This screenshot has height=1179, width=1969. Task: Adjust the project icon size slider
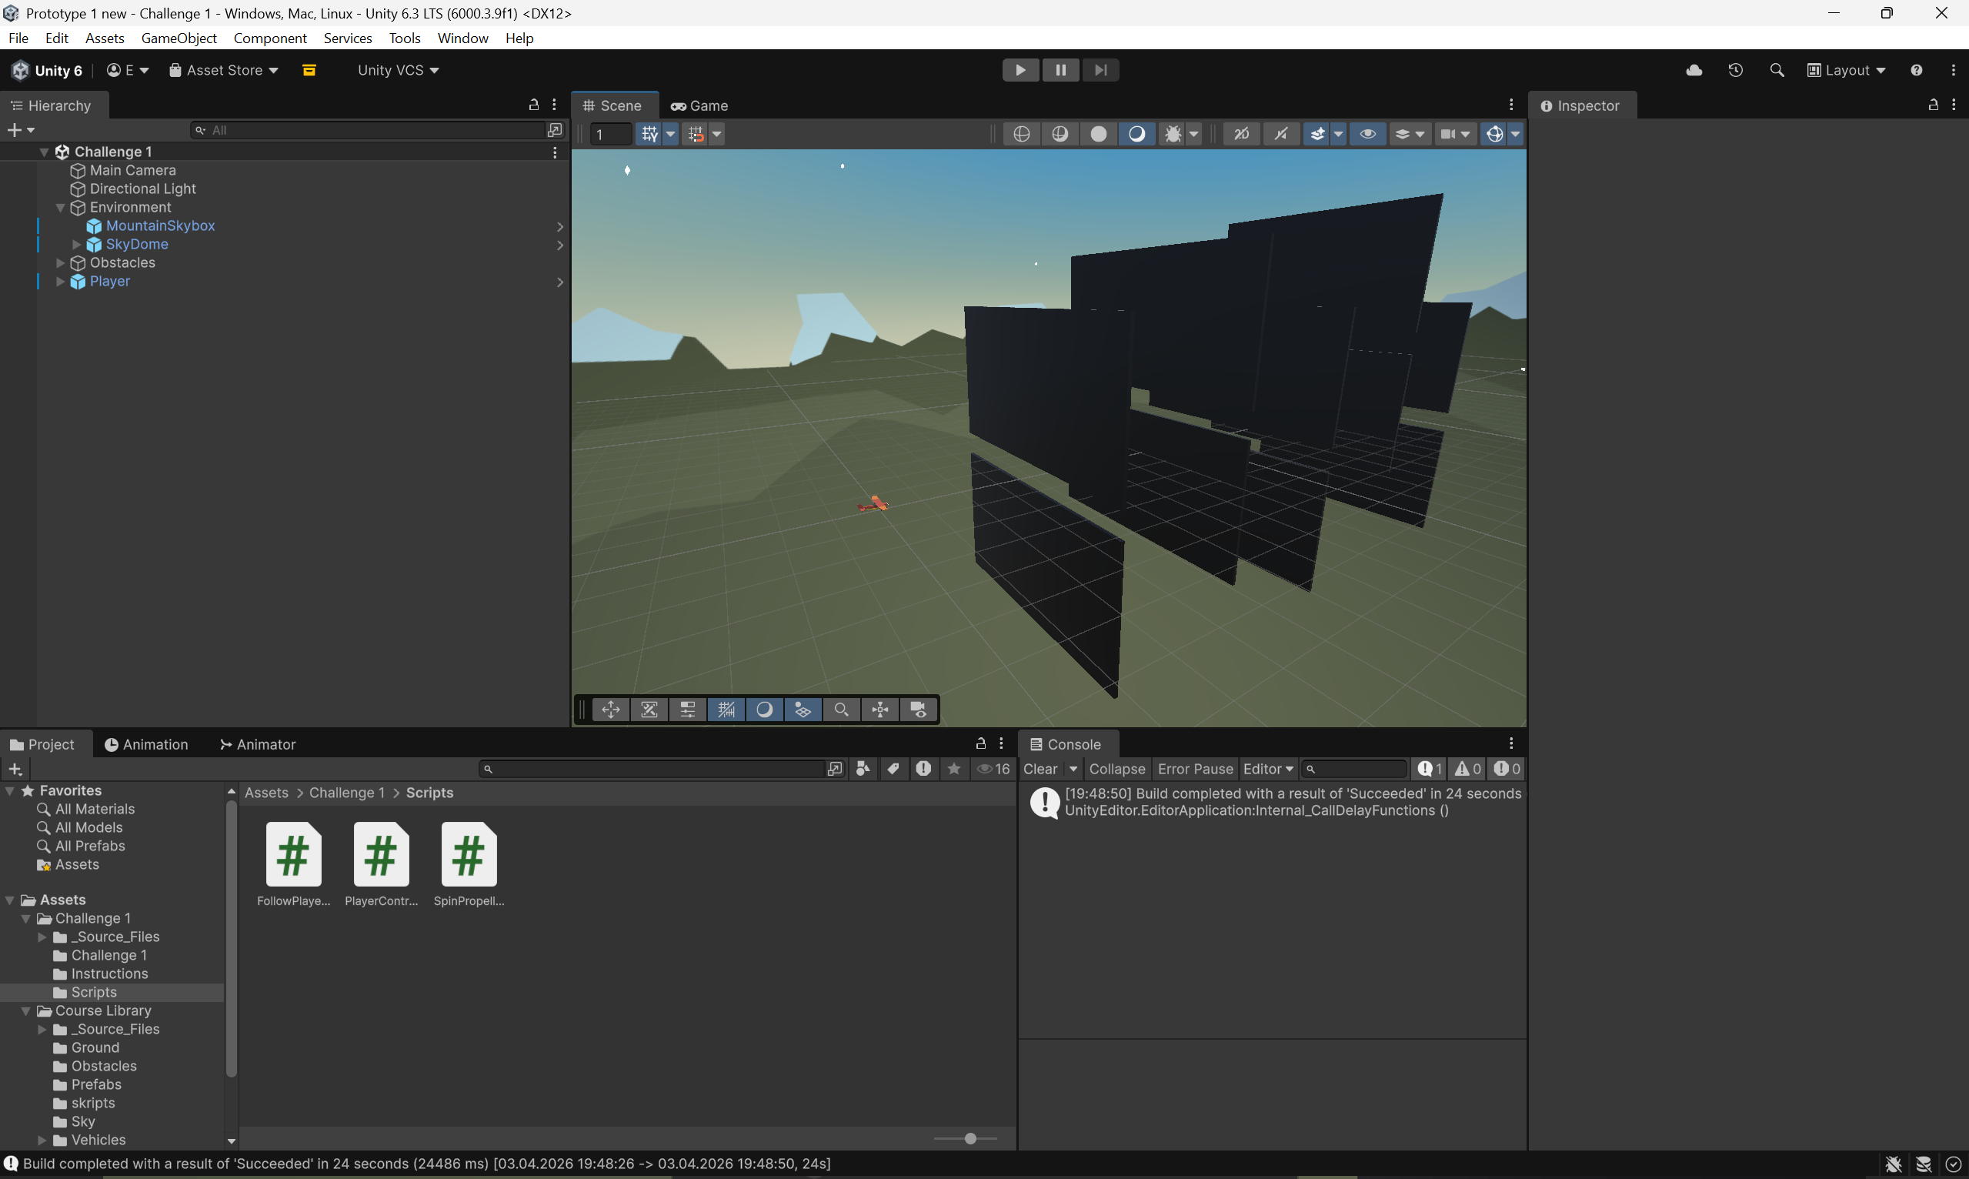(969, 1138)
